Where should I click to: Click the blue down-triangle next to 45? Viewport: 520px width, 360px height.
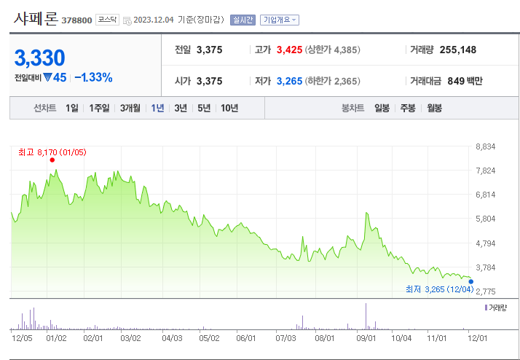tap(47, 78)
